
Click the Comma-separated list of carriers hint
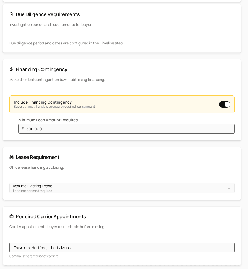click(34, 256)
